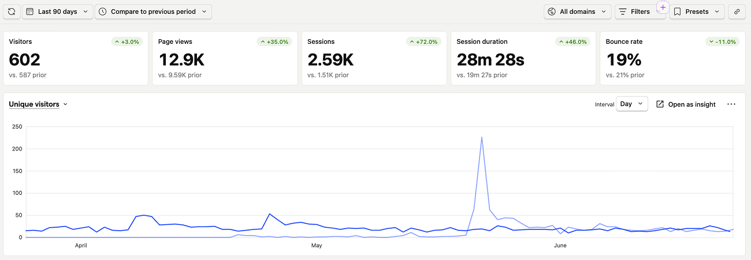
Task: Click the clock icon beside Compare
Action: 103,12
